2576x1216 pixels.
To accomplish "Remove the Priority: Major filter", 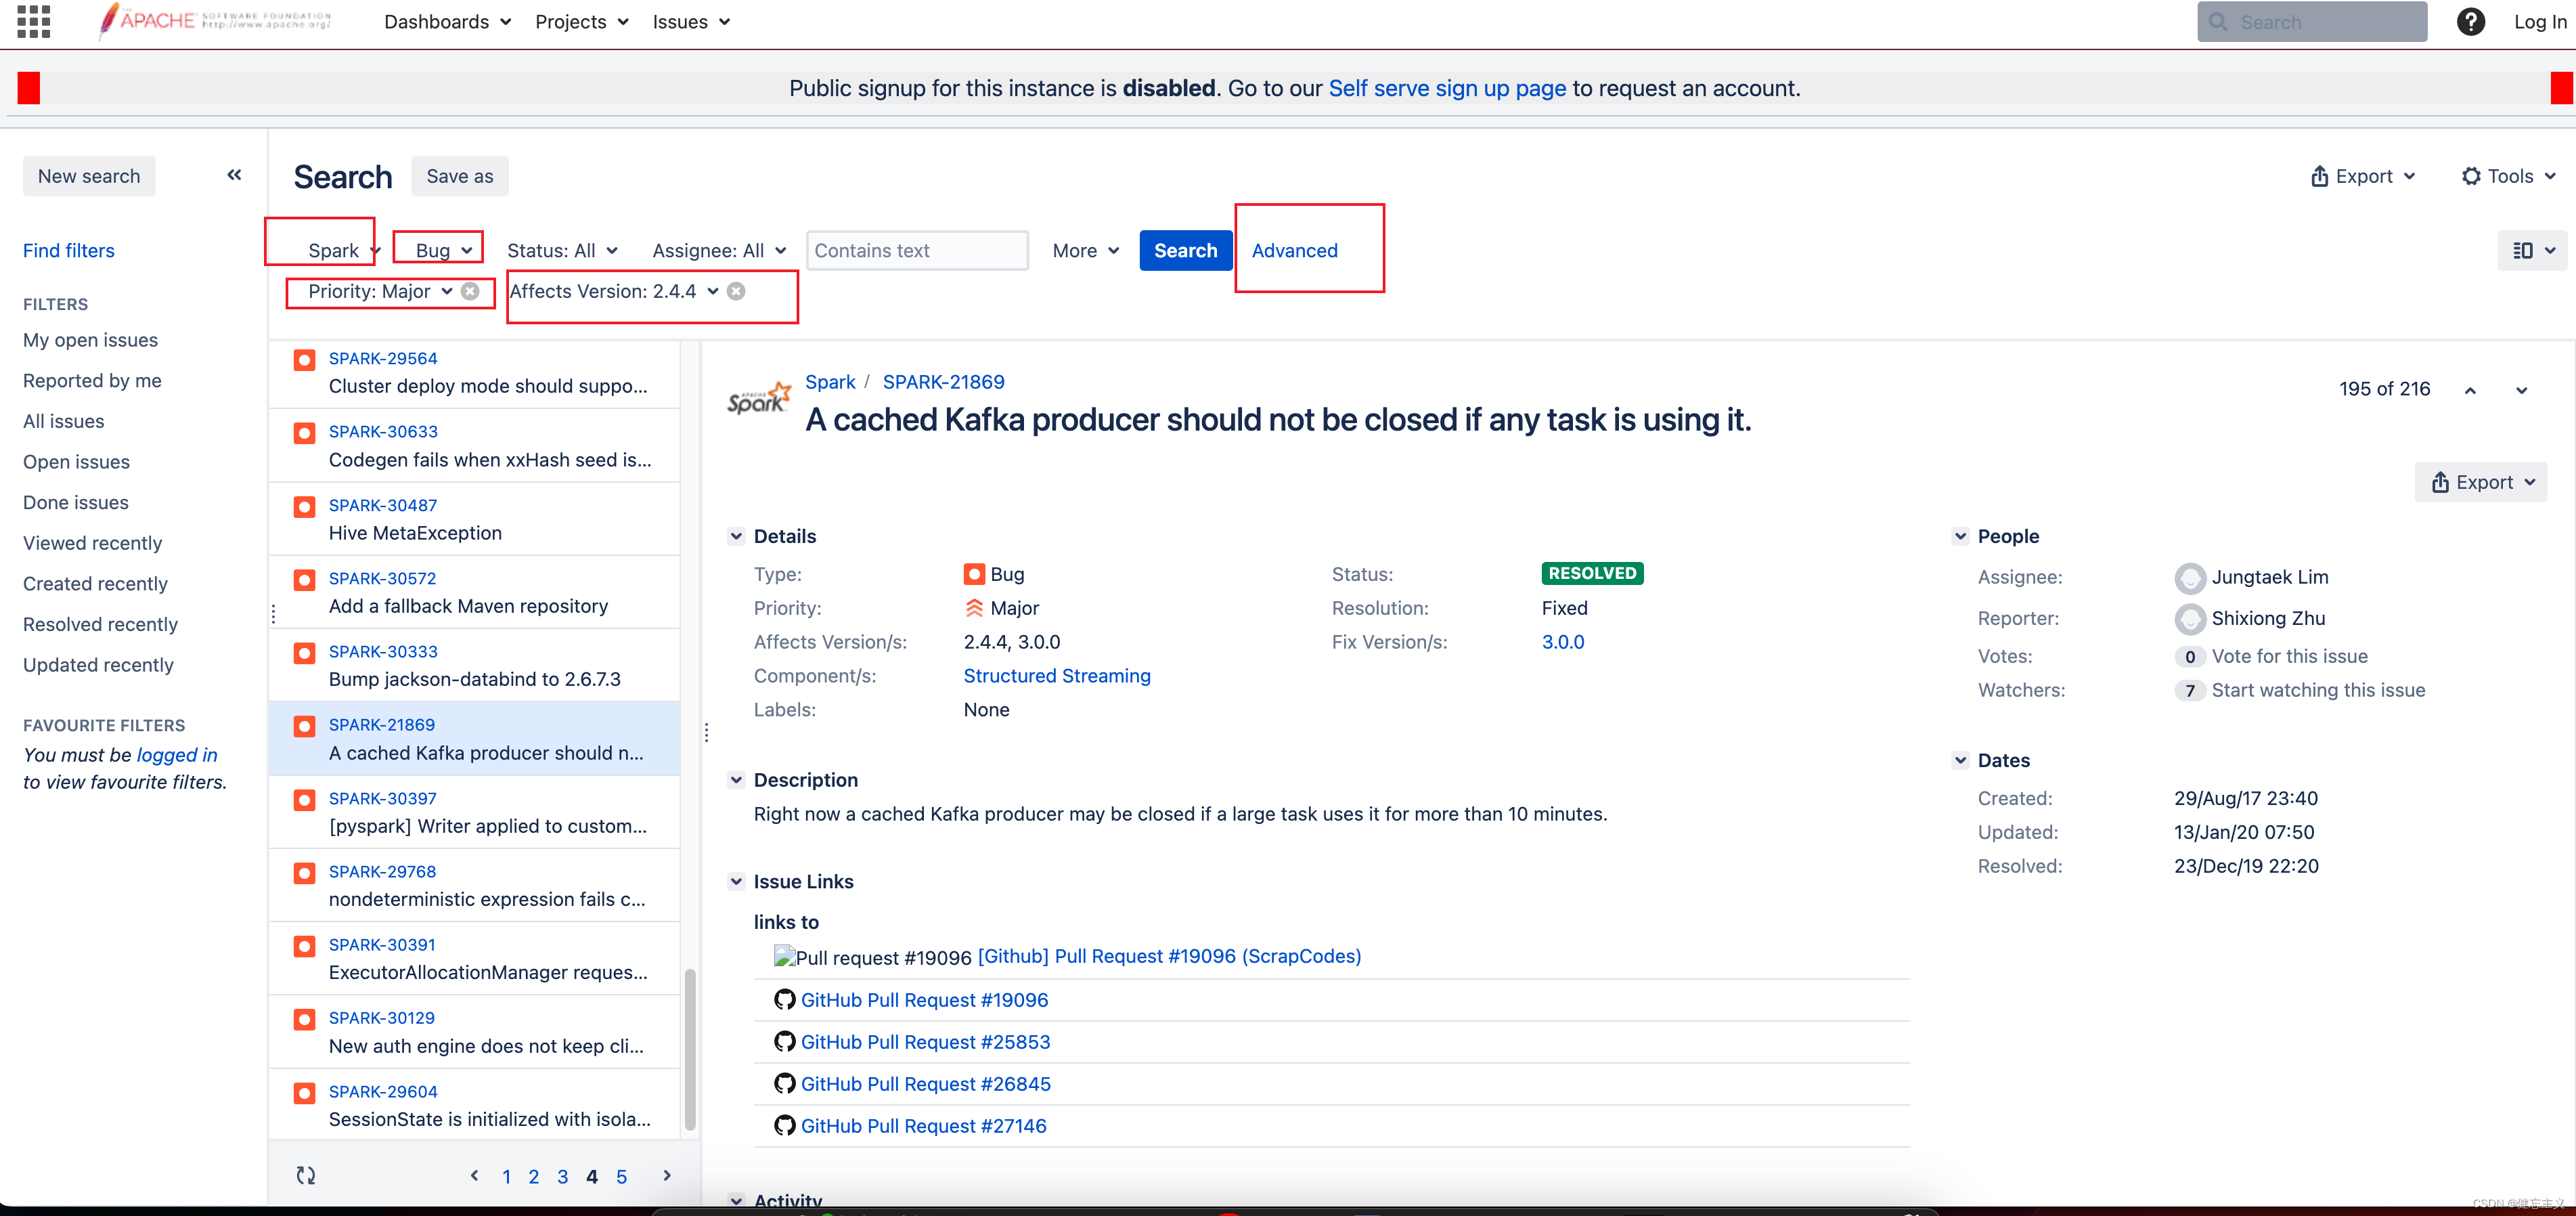I will pos(470,291).
